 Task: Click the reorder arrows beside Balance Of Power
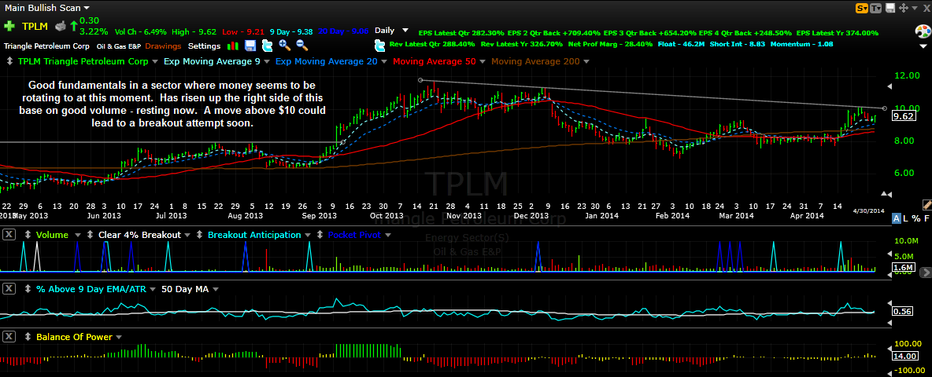coord(28,337)
